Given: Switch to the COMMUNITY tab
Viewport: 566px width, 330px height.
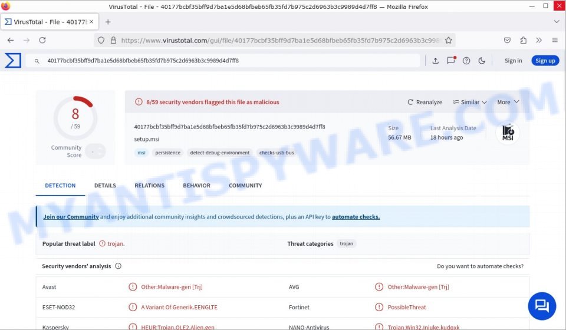Looking at the screenshot, I should tap(245, 186).
